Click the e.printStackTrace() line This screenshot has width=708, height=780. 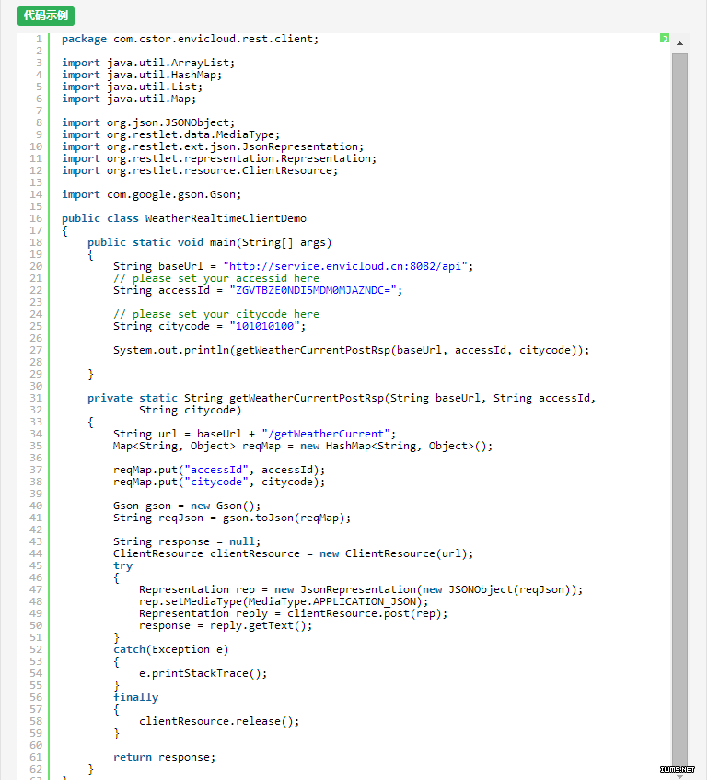point(203,672)
